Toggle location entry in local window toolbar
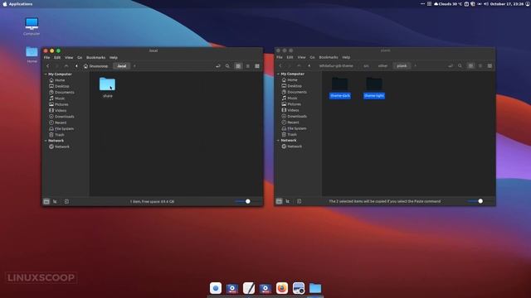The image size is (531, 298). point(218,66)
